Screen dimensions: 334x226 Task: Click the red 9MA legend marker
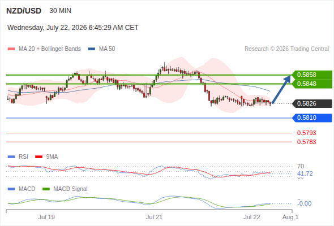pyautogui.click(x=38, y=157)
